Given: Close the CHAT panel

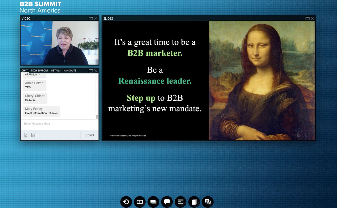Looking at the screenshot, I should coord(96,71).
